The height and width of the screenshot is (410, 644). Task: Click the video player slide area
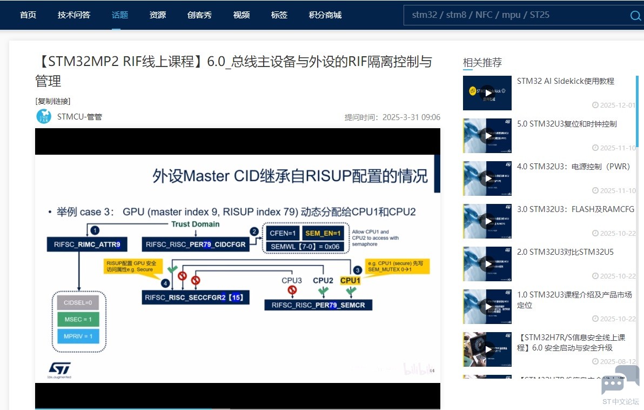pyautogui.click(x=237, y=268)
